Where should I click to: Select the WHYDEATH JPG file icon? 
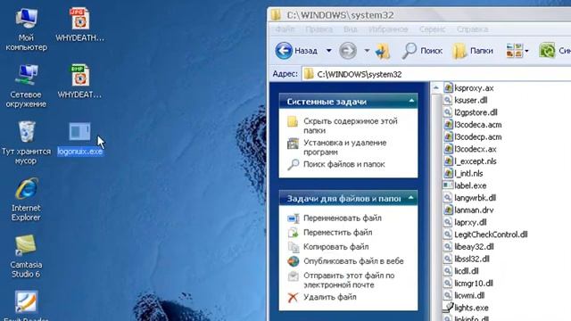pos(79,25)
